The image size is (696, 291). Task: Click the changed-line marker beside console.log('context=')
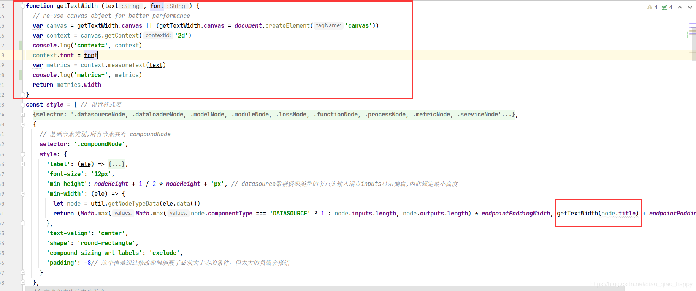click(21, 46)
